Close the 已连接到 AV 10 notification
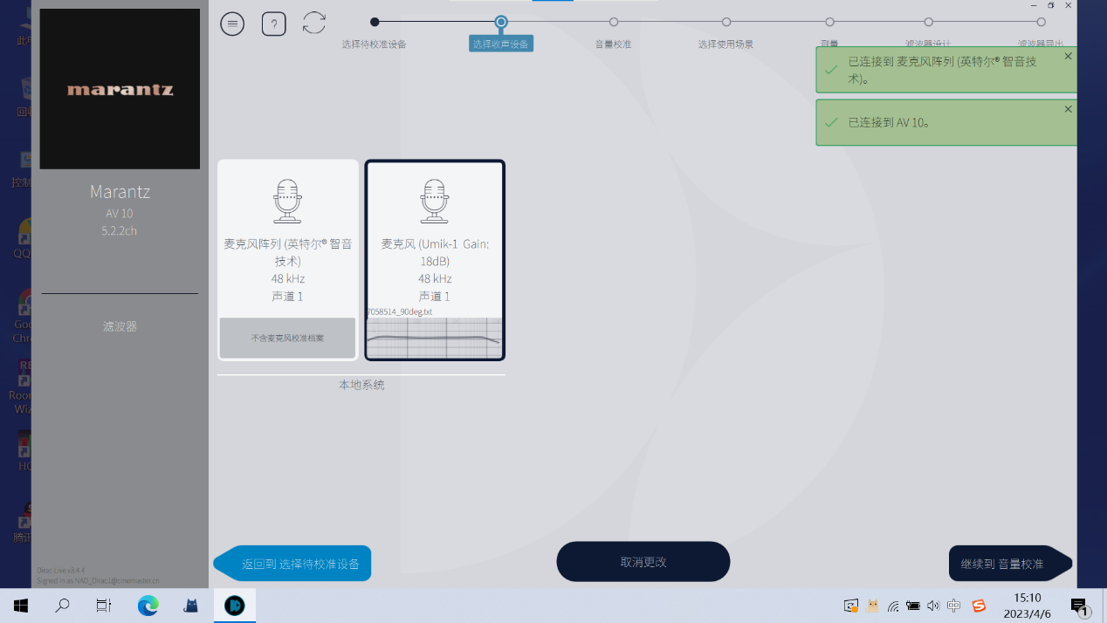Image resolution: width=1107 pixels, height=623 pixels. [1069, 109]
